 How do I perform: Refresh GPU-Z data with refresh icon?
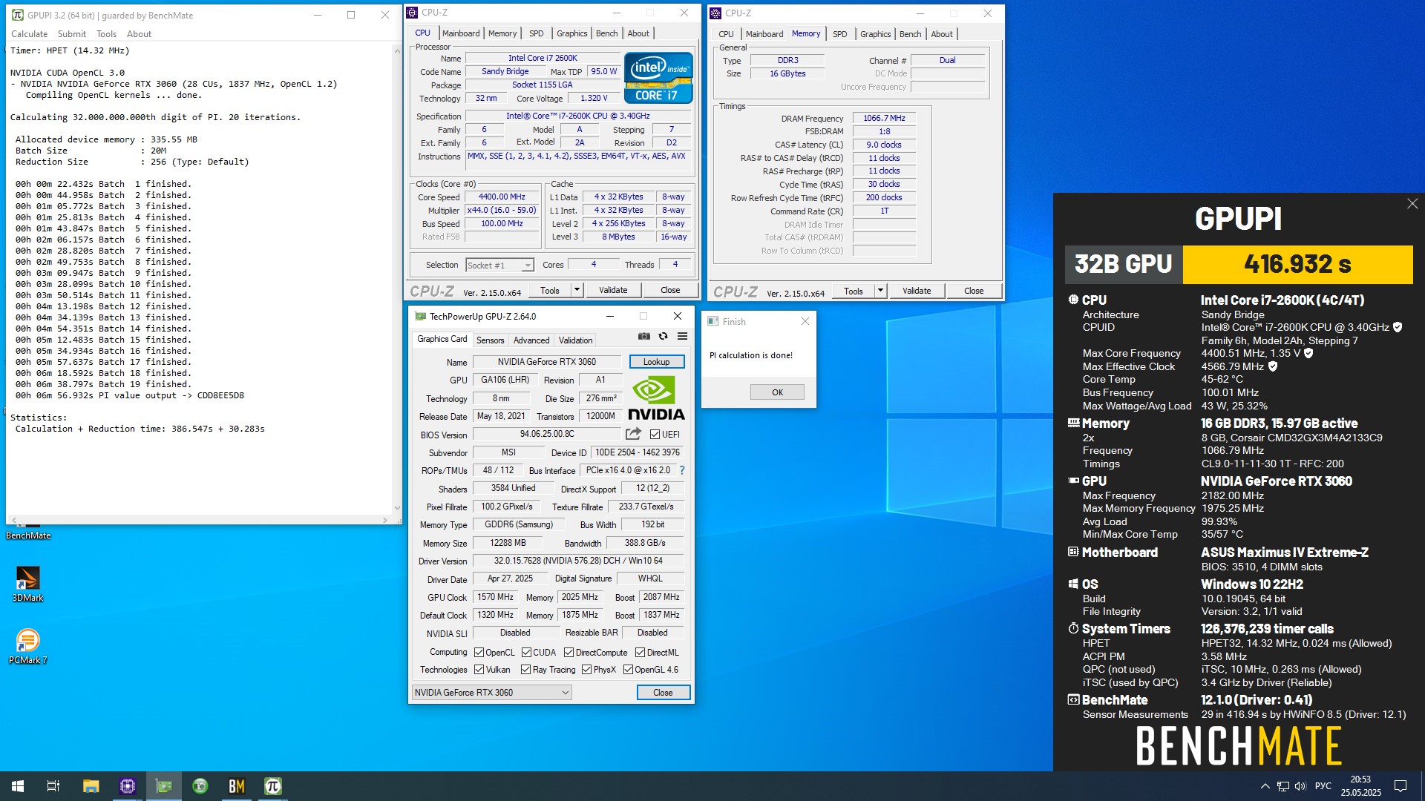(x=663, y=337)
